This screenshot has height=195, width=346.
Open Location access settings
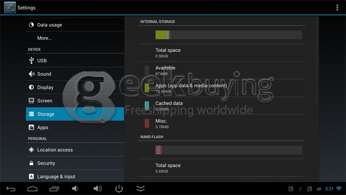point(75,150)
